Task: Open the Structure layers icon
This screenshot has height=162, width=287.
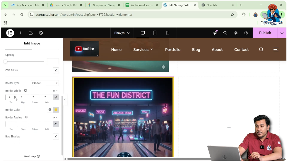Action: point(236,33)
